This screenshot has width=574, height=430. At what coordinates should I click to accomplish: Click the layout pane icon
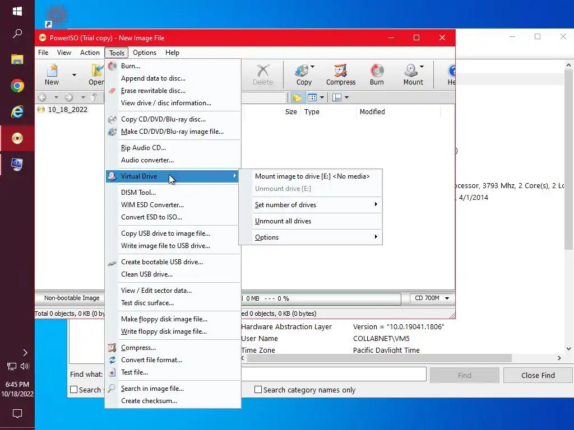(x=337, y=97)
